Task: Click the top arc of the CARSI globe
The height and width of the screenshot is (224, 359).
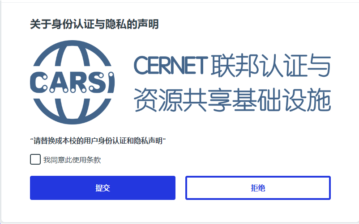Action: pos(73,53)
